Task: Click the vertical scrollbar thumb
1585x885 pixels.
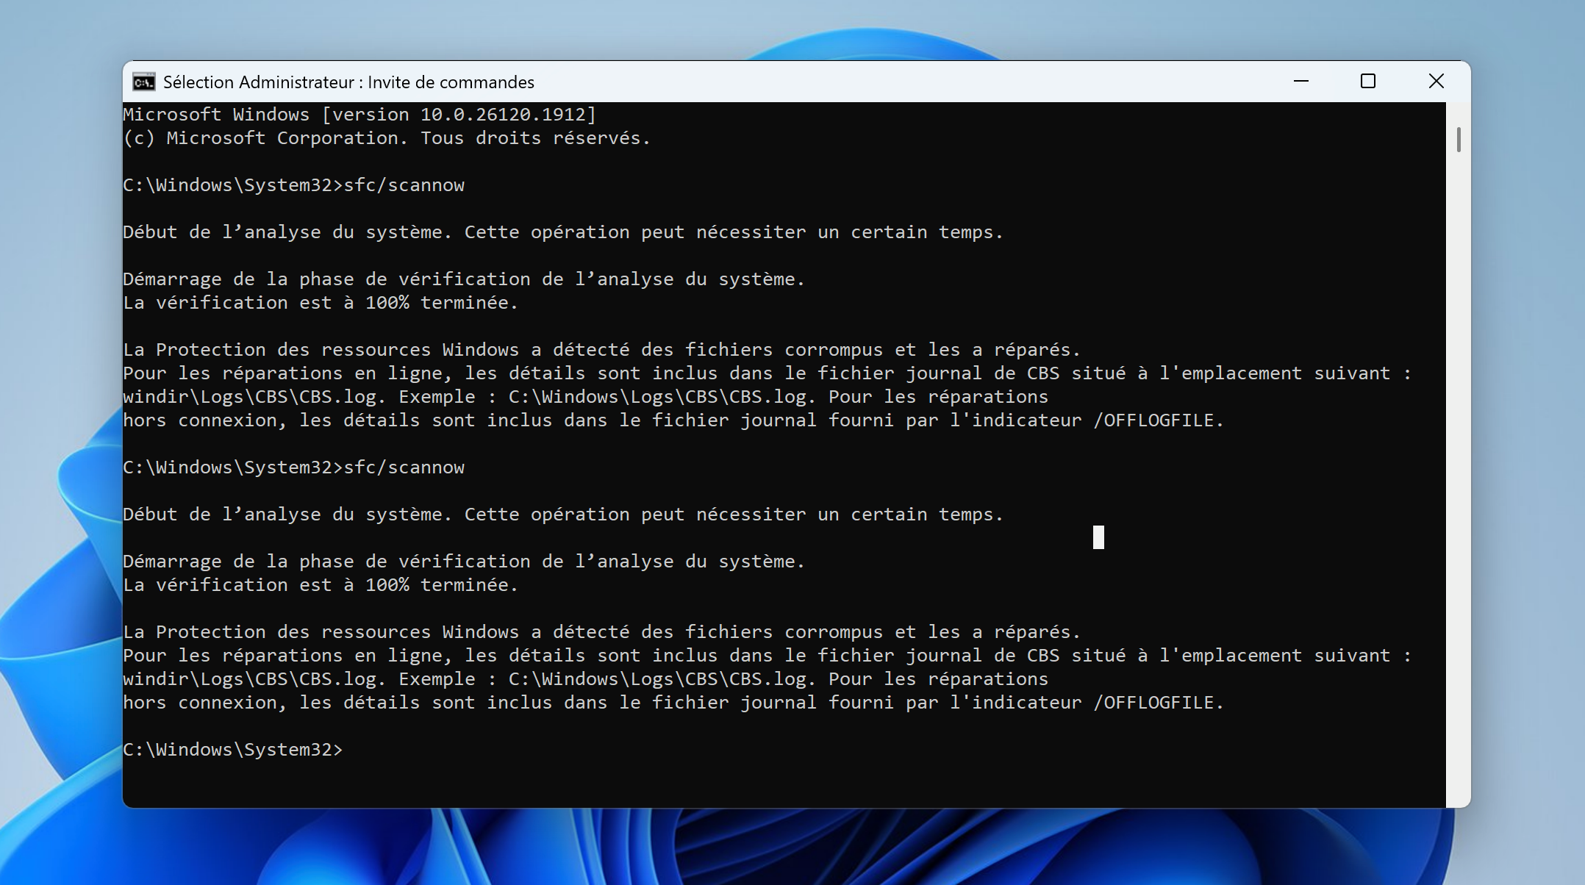Action: [1458, 140]
